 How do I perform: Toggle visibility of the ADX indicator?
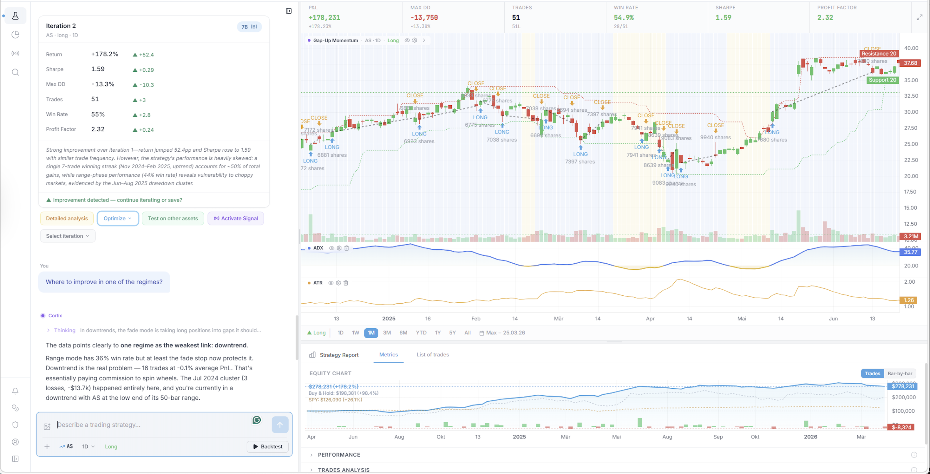click(x=331, y=248)
